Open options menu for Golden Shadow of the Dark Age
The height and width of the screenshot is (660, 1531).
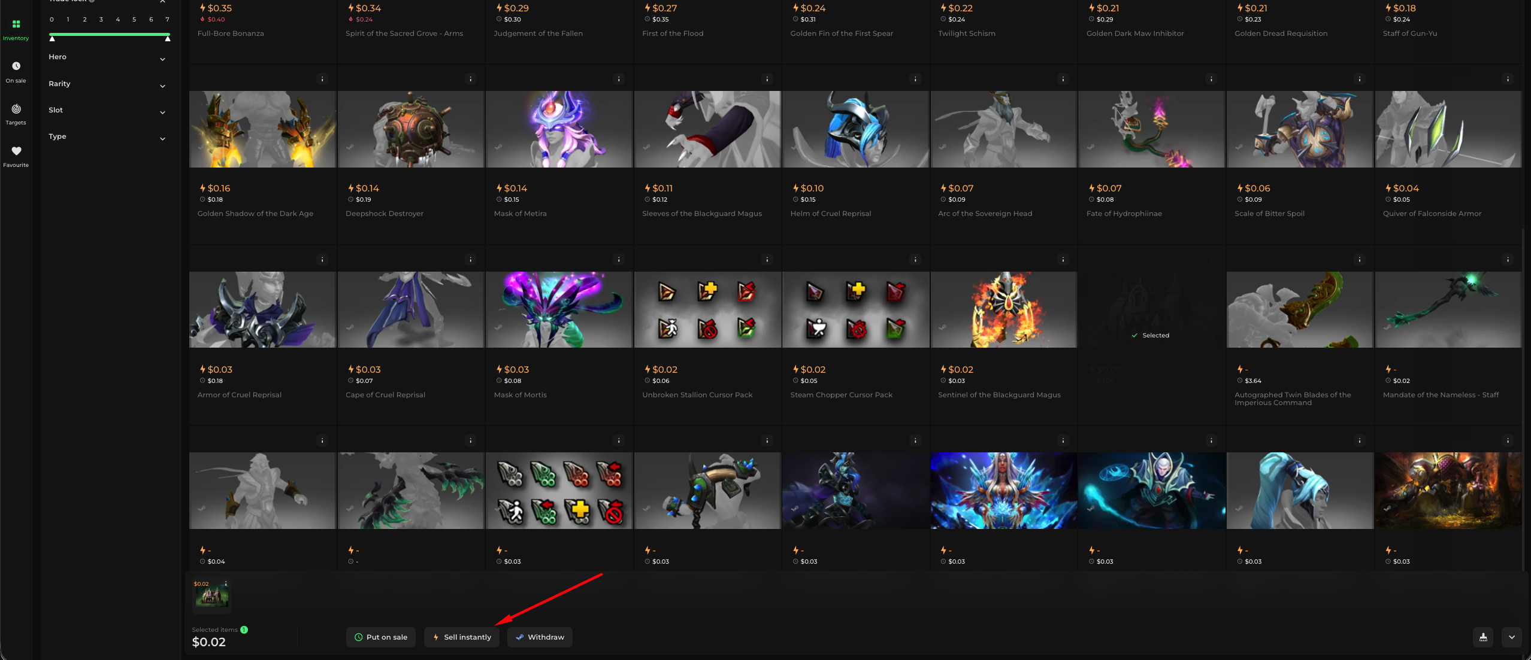point(322,79)
